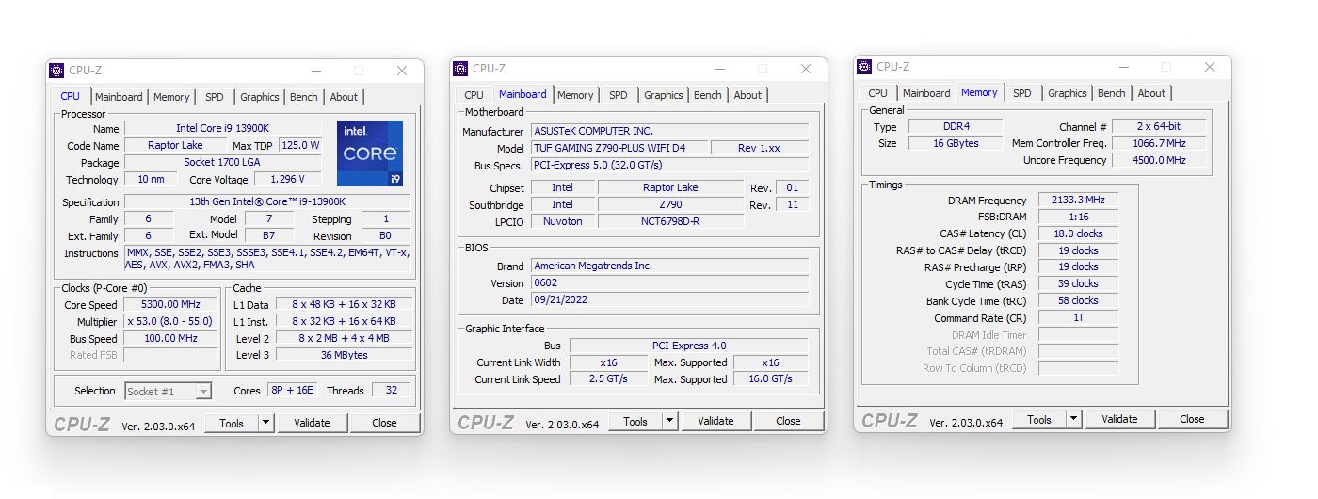Switch to Memory tab in left window
This screenshot has width=1318, height=499.
pyautogui.click(x=171, y=97)
